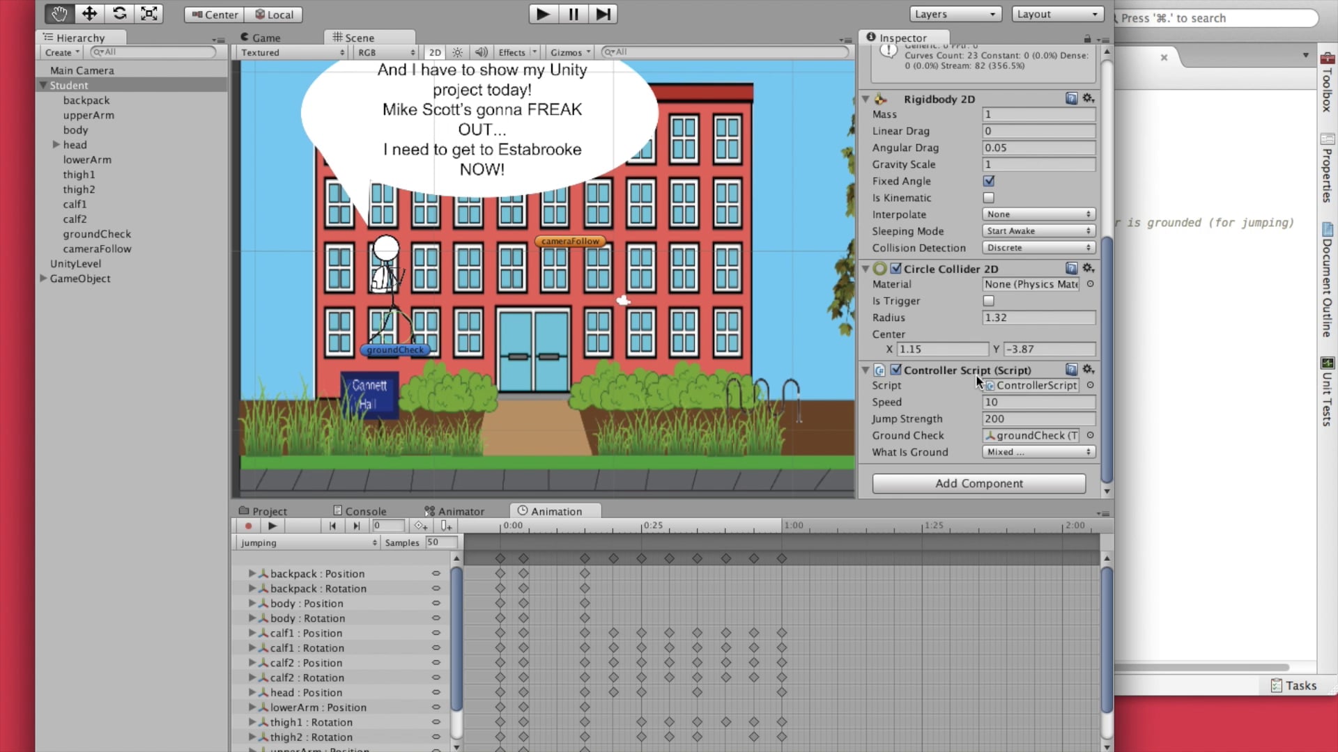Open Interpolate dropdown
The width and height of the screenshot is (1338, 752).
(1039, 214)
